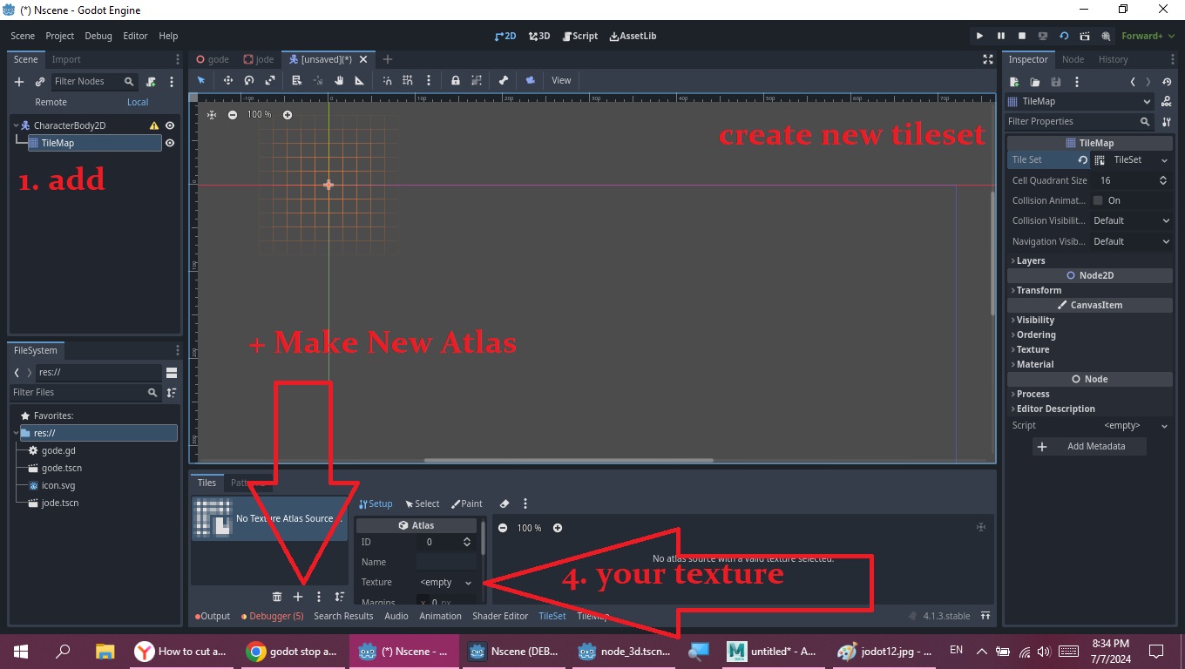The height and width of the screenshot is (669, 1185).
Task: Click the lock selected node icon
Action: pyautogui.click(x=455, y=80)
